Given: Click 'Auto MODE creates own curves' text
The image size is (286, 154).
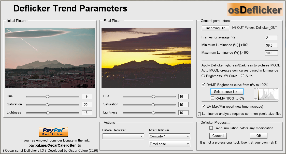Looking at the screenshot, I should point(240,71).
